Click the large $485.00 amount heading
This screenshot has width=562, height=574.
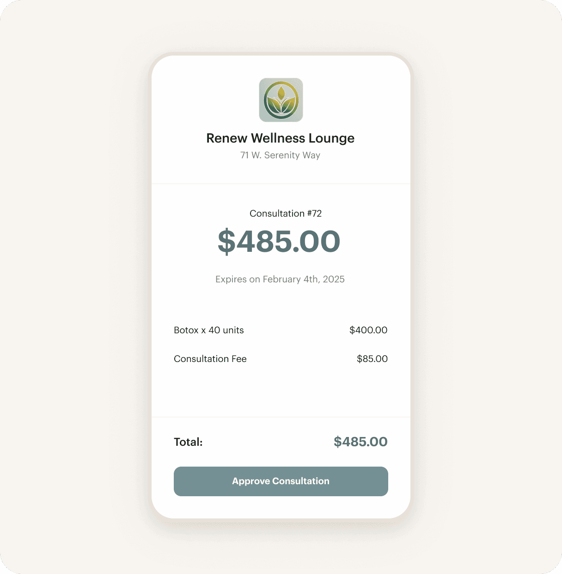click(x=279, y=242)
